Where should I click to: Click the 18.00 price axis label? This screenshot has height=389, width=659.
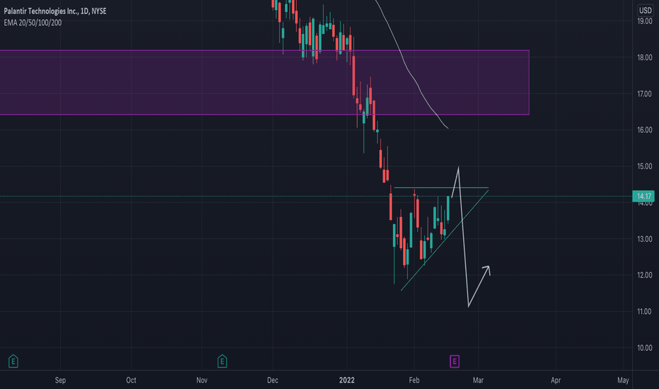point(645,57)
